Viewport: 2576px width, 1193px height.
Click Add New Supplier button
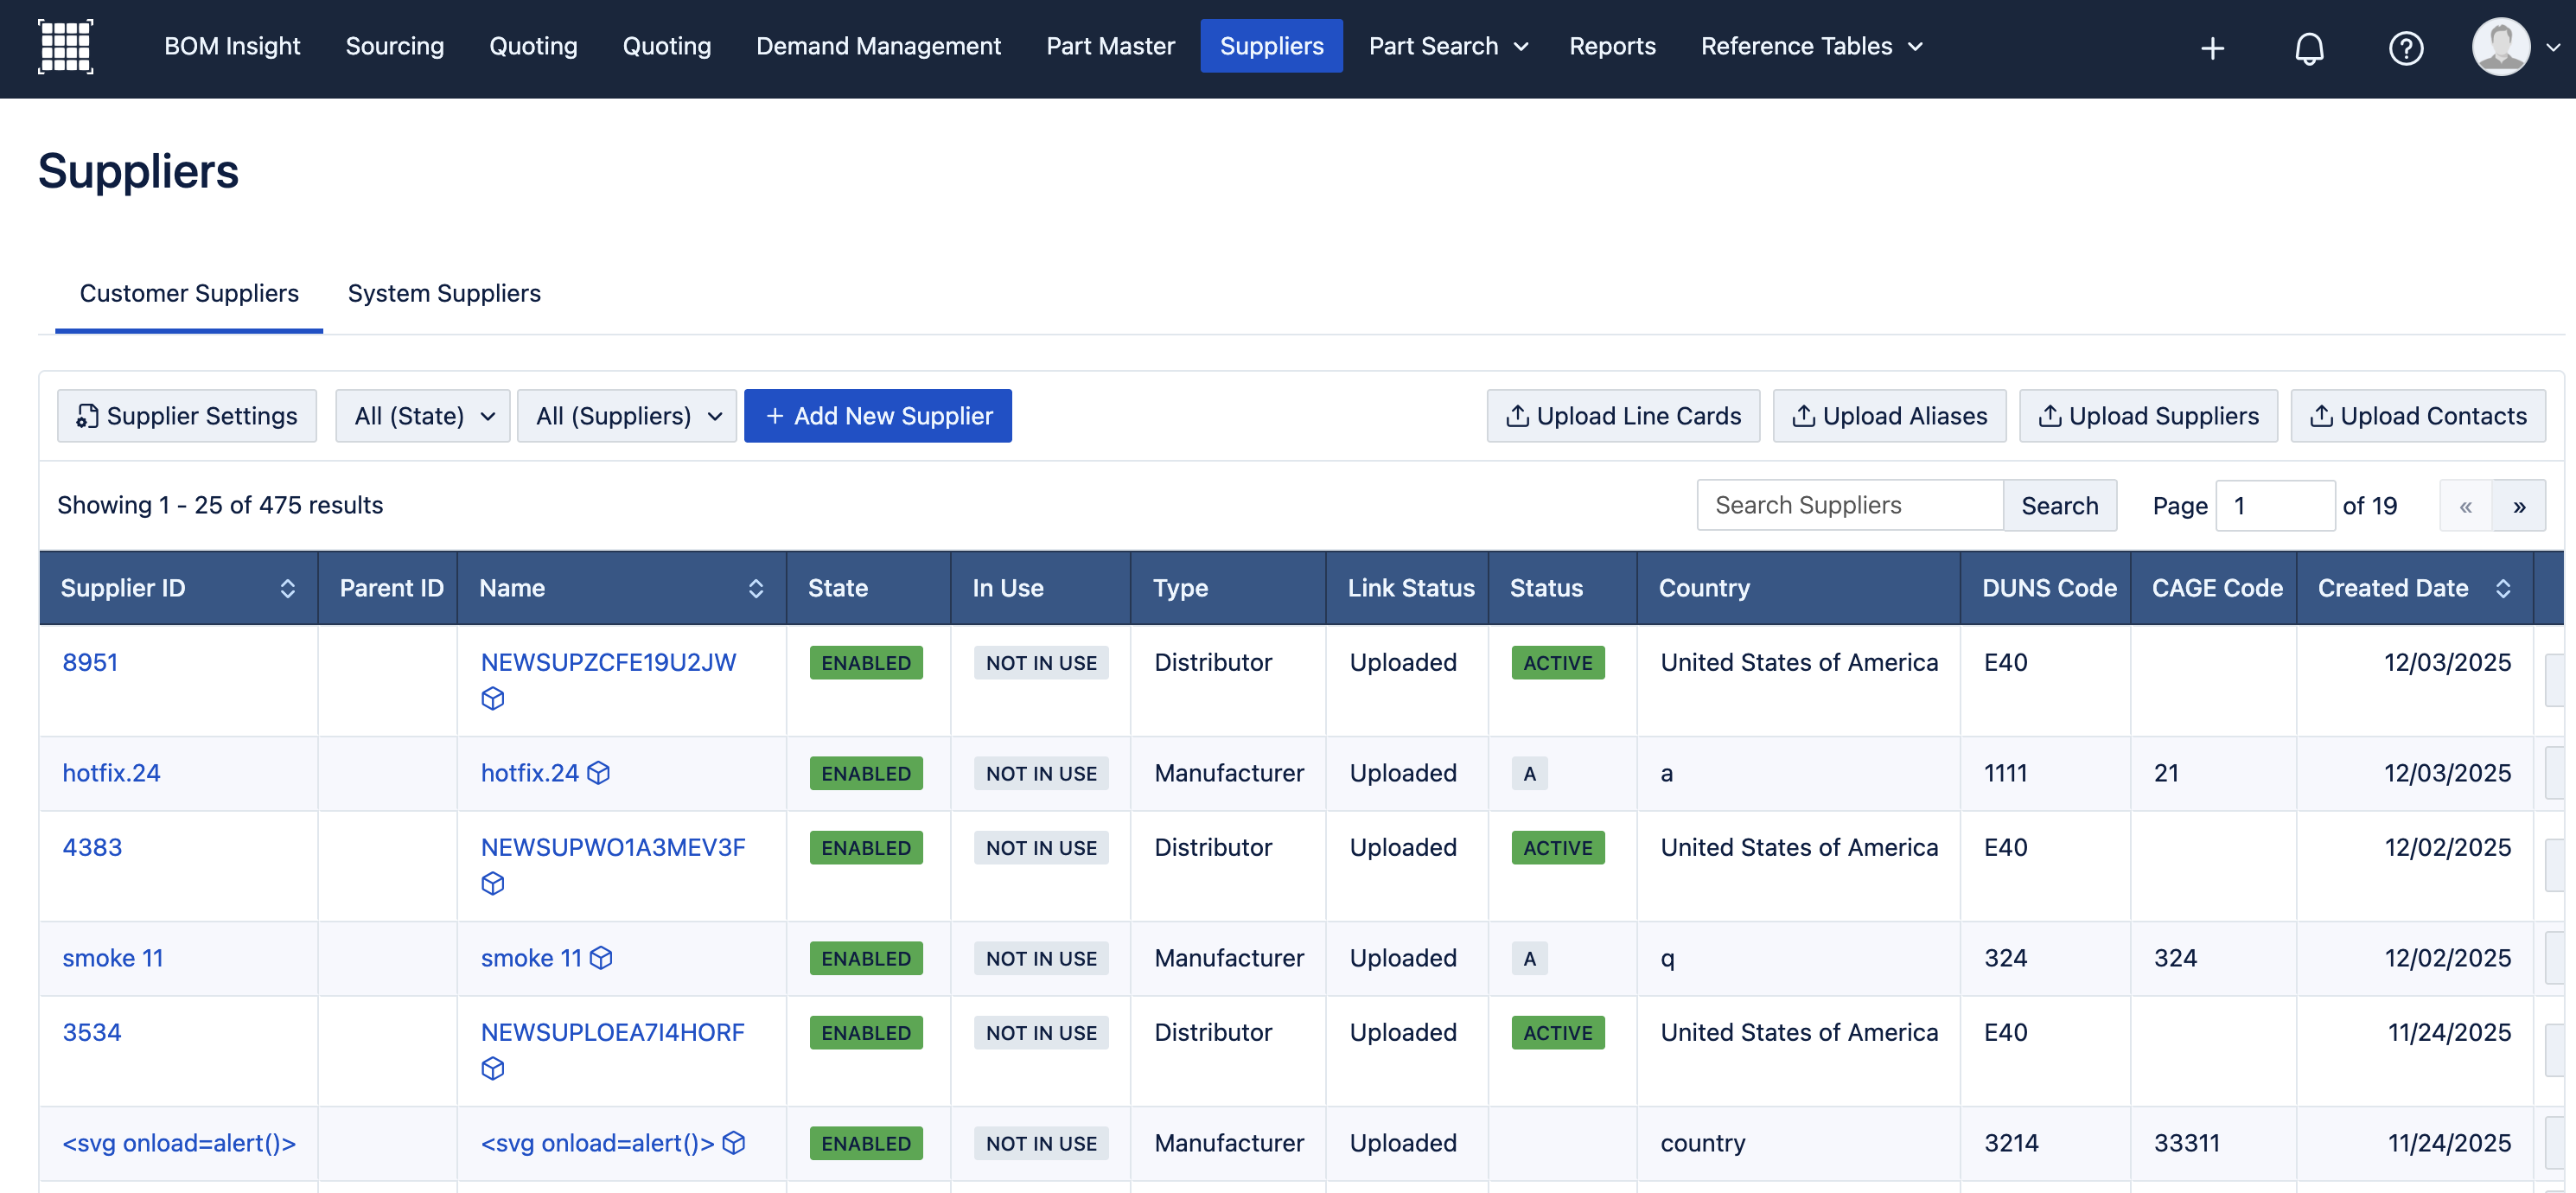tap(877, 416)
